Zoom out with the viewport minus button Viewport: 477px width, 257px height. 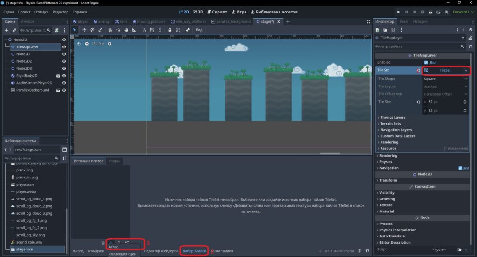87,44
